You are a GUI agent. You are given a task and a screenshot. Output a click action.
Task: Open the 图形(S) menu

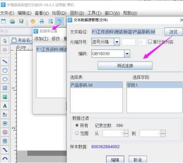[x=77, y=13]
